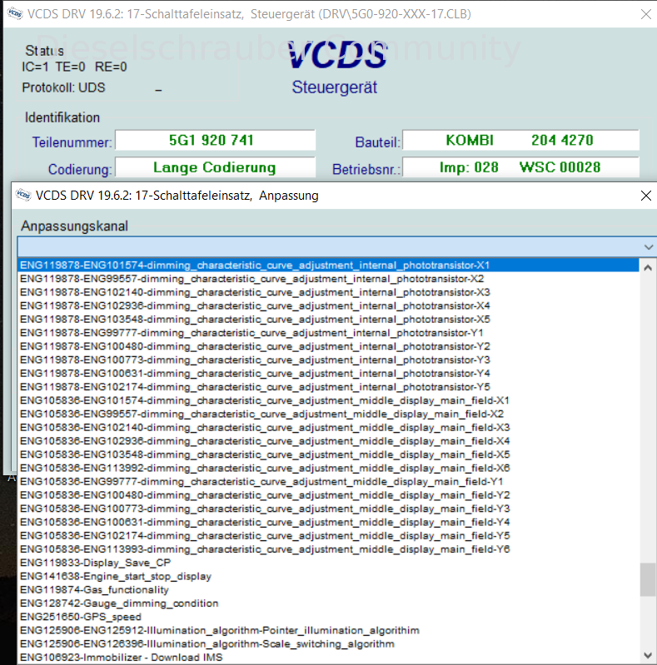Select ENG141638-Engine_start_stop_display channel
The width and height of the screenshot is (657, 665).
pos(328,577)
